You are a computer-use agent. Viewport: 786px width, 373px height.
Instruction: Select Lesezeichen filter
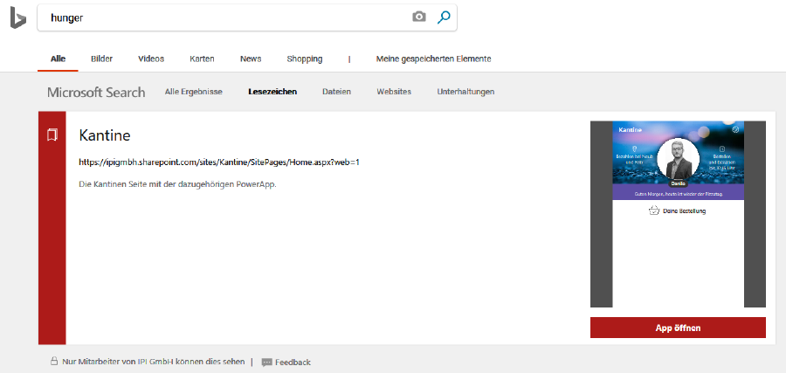(272, 92)
